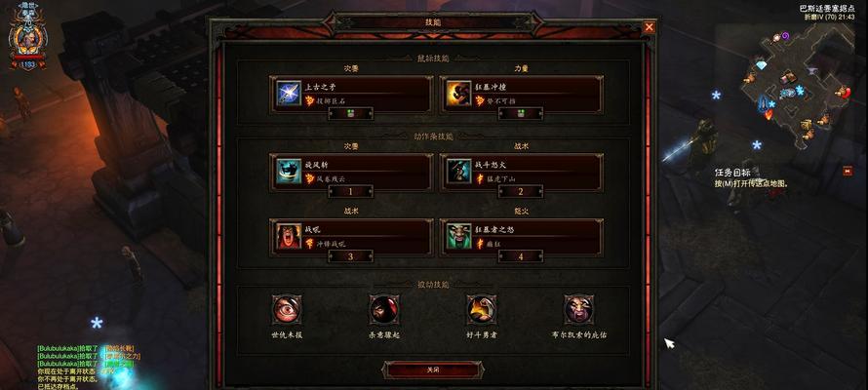Image resolution: width=868 pixels, height=390 pixels.
Task: Click the 关闭 button at panel bottom
Action: coord(433,370)
